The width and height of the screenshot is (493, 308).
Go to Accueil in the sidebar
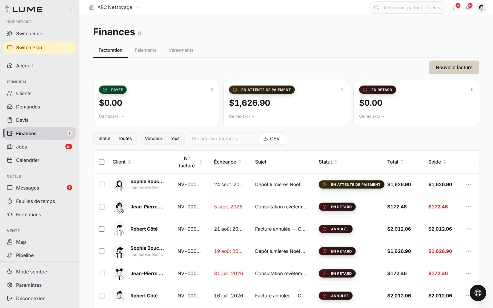[39, 66]
